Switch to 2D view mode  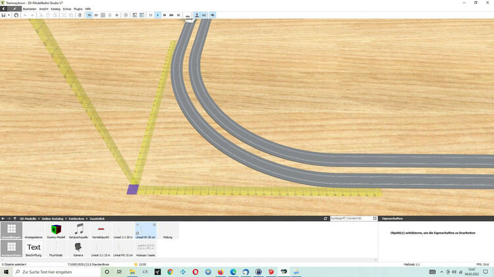tap(96, 15)
